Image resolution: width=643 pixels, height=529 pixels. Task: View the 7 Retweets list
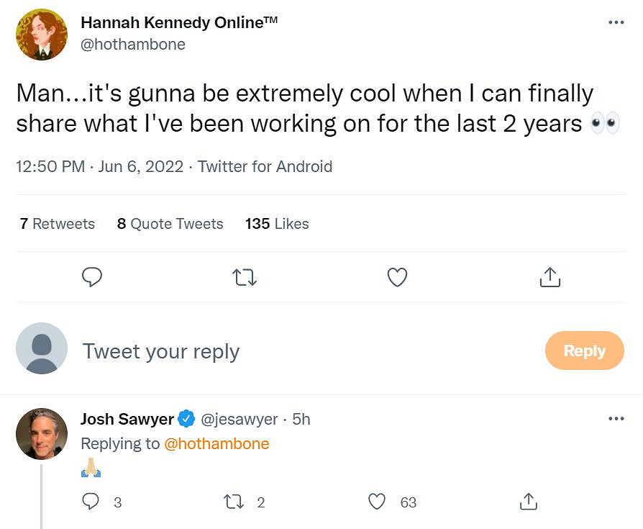click(x=58, y=224)
